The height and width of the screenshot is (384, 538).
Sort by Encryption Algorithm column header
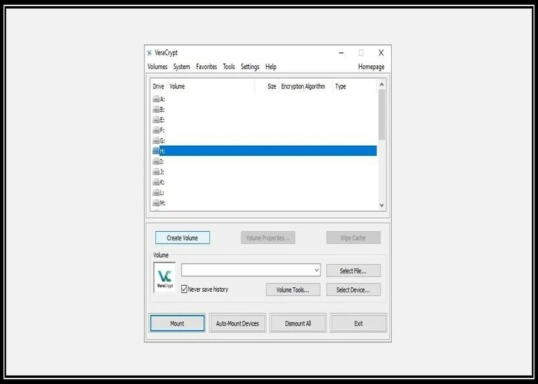coord(305,86)
